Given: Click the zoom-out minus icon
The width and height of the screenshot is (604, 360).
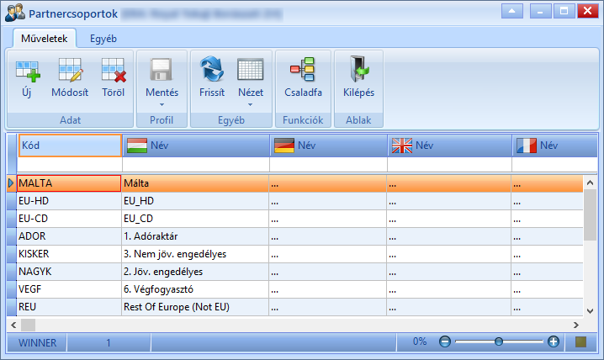Looking at the screenshot, I should tap(445, 341).
